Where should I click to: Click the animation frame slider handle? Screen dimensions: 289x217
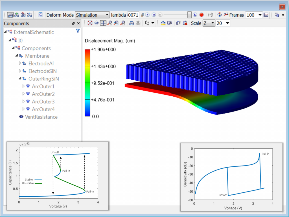pos(189,15)
